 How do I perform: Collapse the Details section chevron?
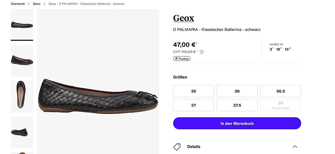[295, 146]
